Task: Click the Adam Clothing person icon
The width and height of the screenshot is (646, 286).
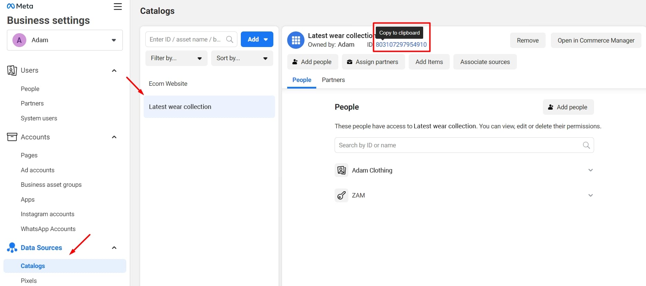Action: [x=342, y=170]
